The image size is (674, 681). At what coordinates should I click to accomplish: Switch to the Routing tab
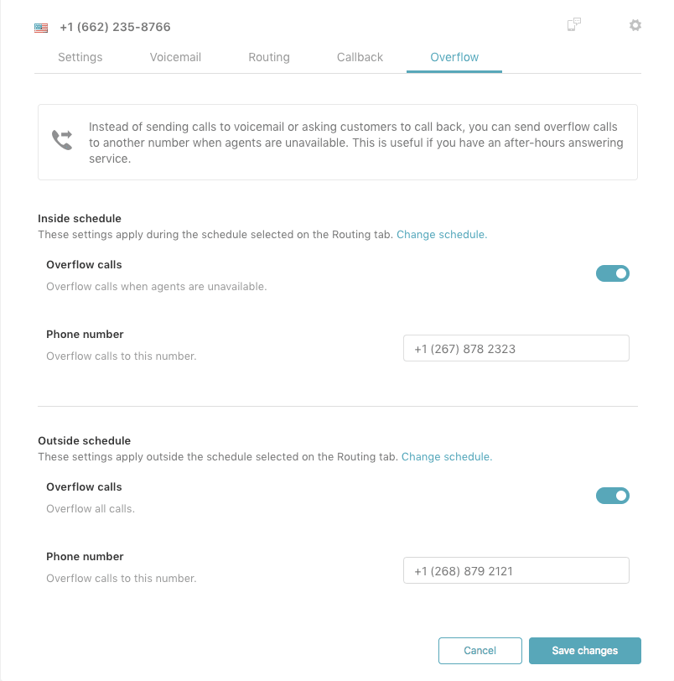click(268, 57)
